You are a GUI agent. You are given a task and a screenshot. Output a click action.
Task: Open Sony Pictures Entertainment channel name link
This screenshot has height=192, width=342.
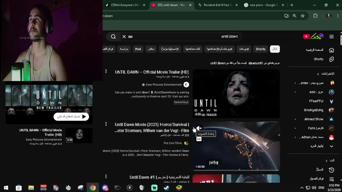point(164,85)
